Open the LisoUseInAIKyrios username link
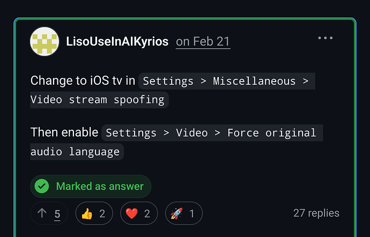The height and width of the screenshot is (237, 370). click(x=117, y=41)
